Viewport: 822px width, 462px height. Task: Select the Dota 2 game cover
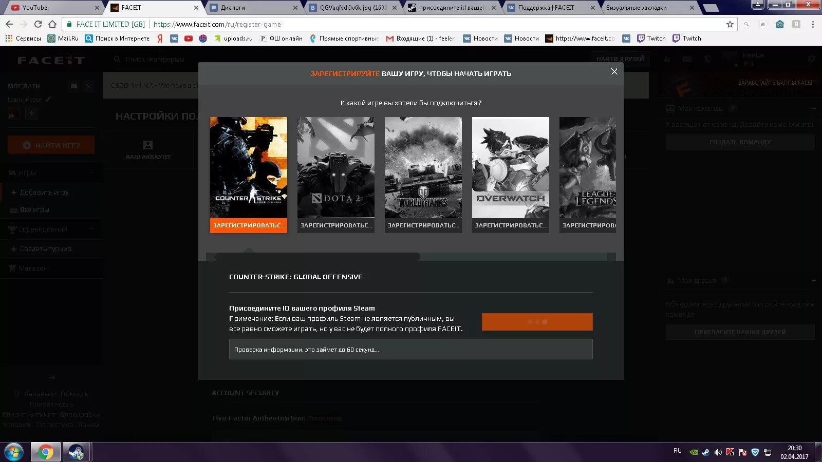point(336,167)
